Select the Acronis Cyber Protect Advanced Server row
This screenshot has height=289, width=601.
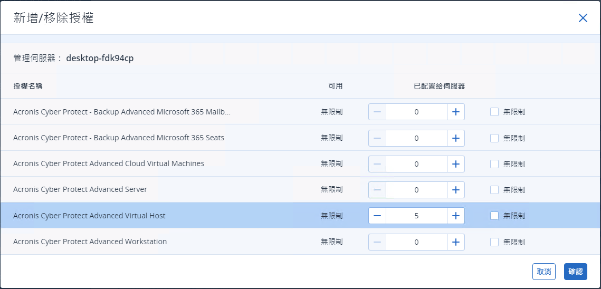coord(301,189)
